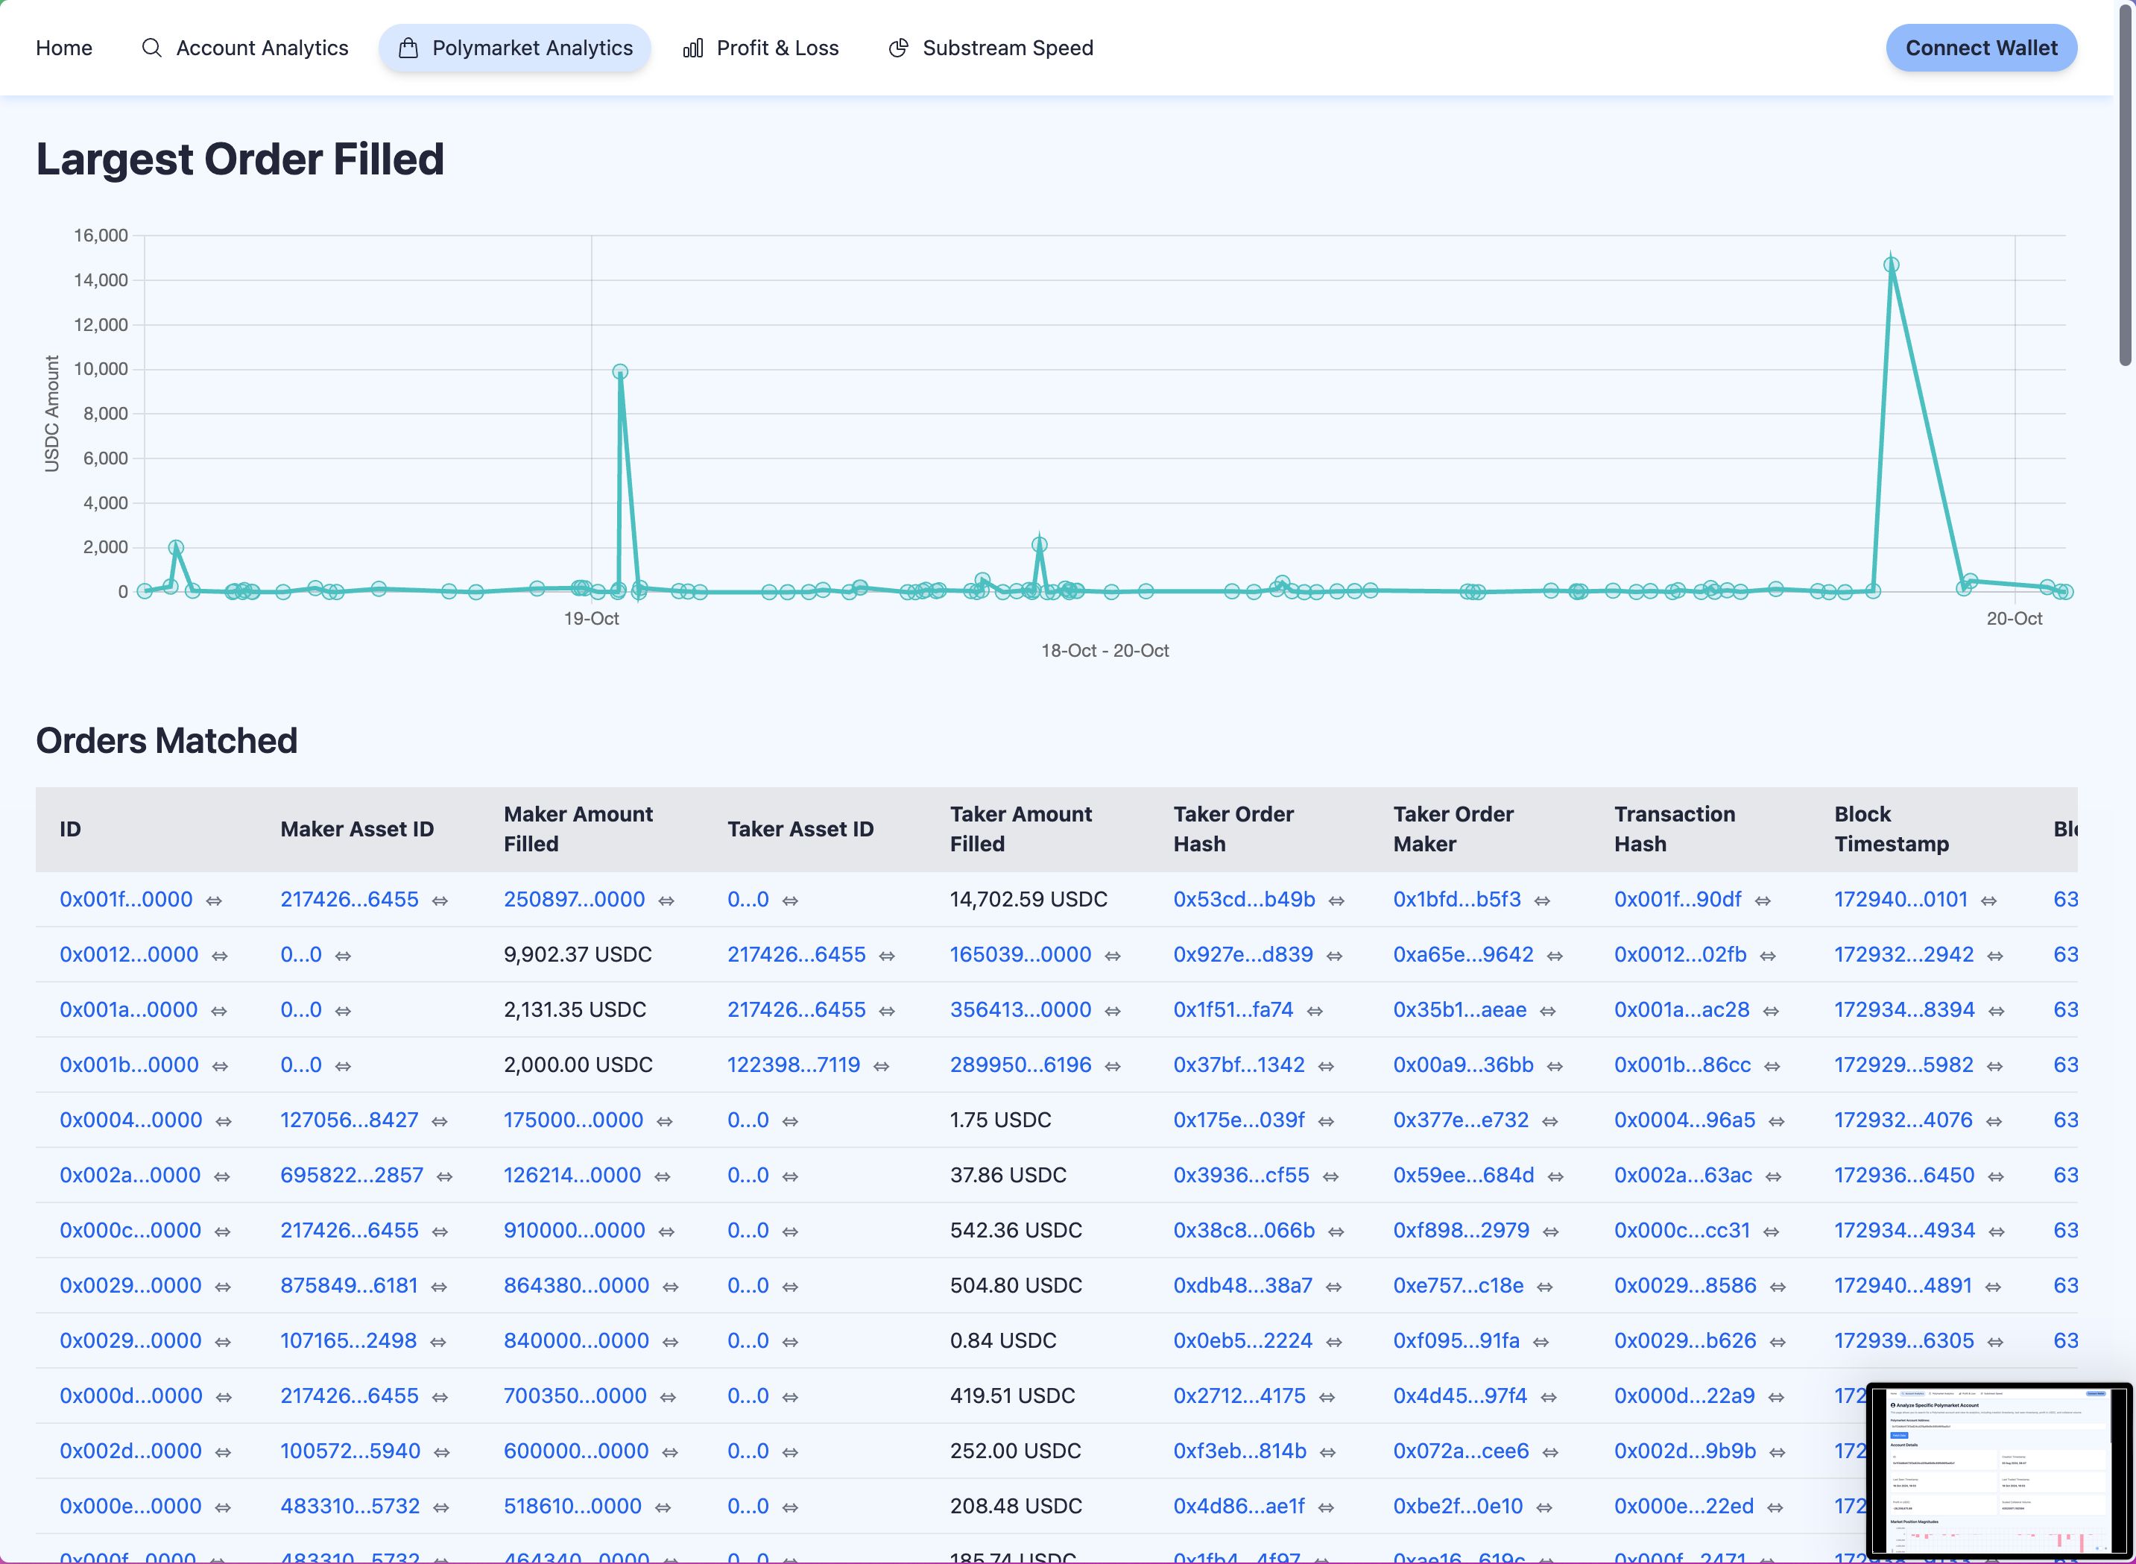Select the Polymarket Analytics tab
Viewport: 2136px width, 1564px height.
(515, 48)
